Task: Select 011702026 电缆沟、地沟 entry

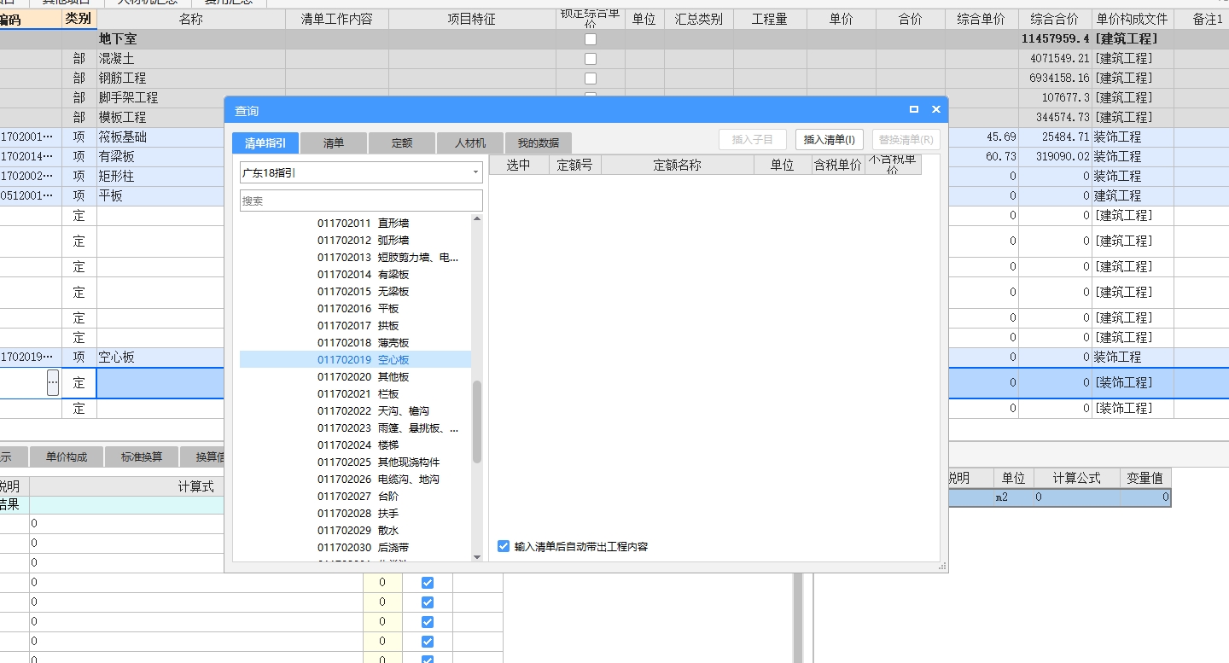Action: pyautogui.click(x=378, y=479)
